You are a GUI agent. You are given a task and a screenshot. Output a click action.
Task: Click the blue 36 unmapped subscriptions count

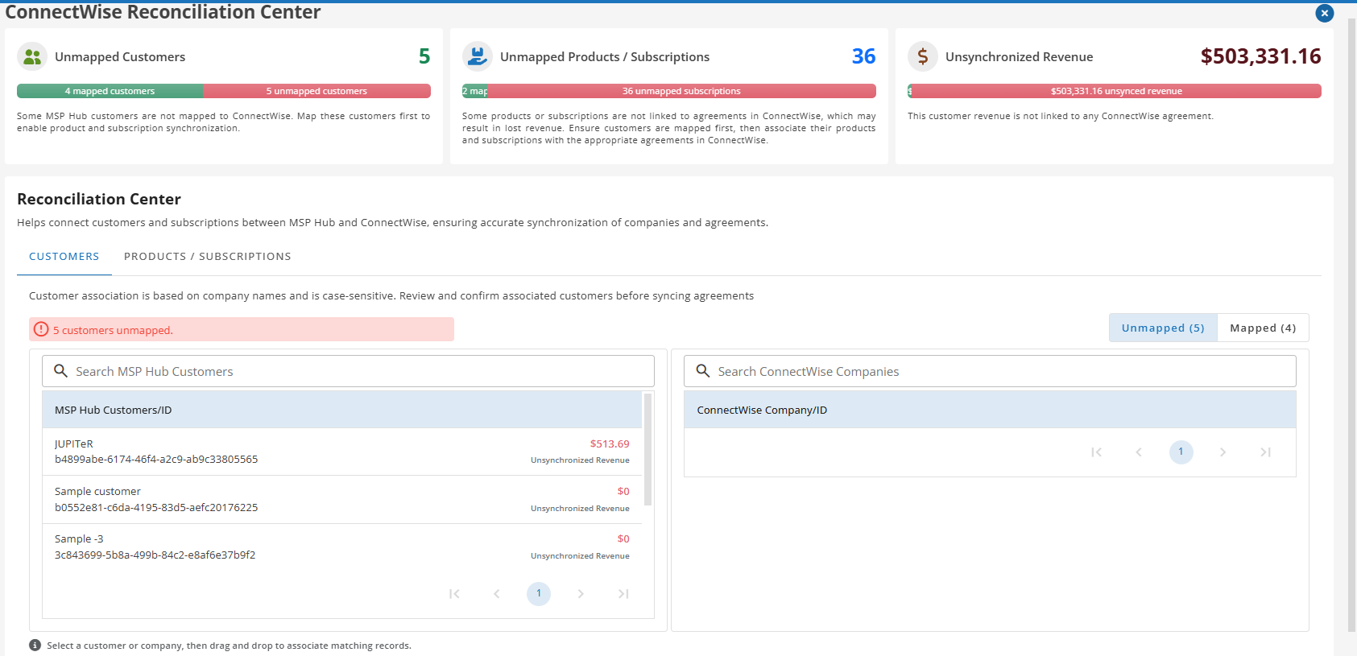pos(863,56)
